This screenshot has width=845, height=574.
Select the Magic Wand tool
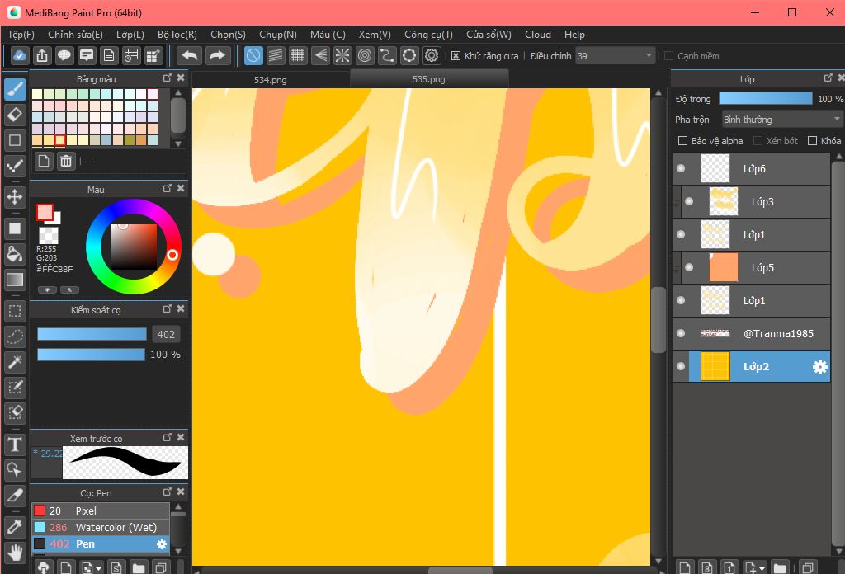point(15,362)
